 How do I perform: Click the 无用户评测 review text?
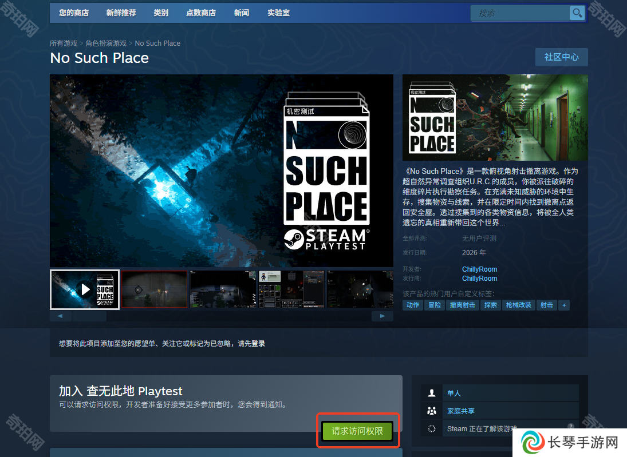coord(479,239)
